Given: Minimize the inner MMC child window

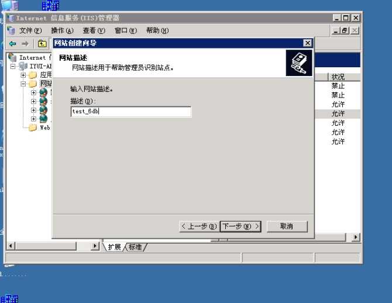Looking at the screenshot, I should pos(336,31).
